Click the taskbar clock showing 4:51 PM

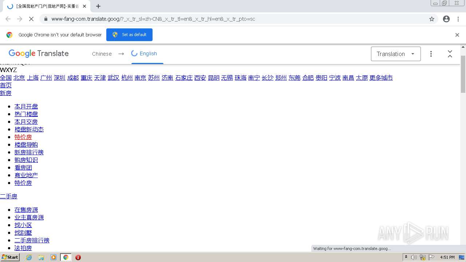447,257
